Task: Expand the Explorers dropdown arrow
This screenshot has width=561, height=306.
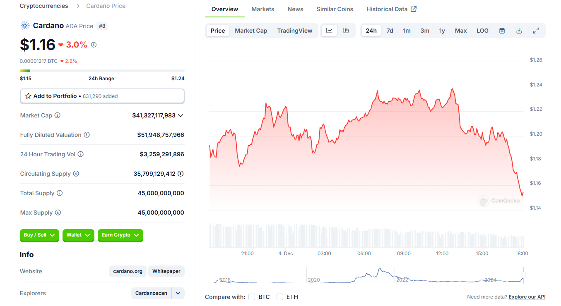Action: pyautogui.click(x=178, y=293)
